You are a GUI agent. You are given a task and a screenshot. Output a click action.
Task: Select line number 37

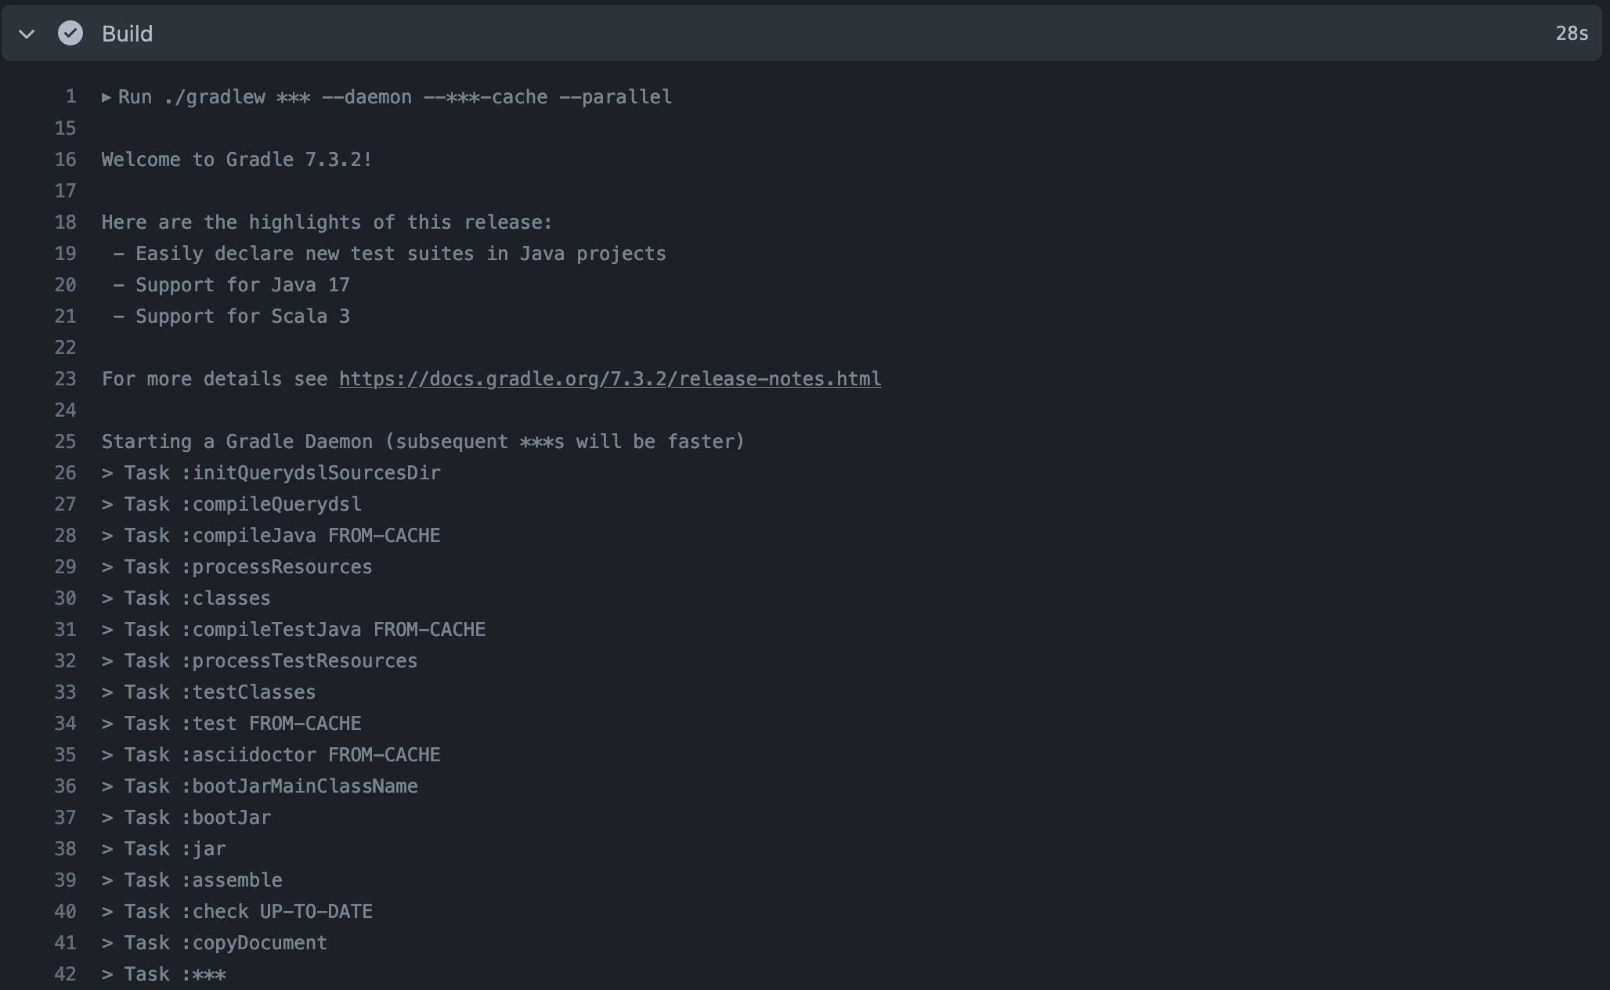pos(65,818)
